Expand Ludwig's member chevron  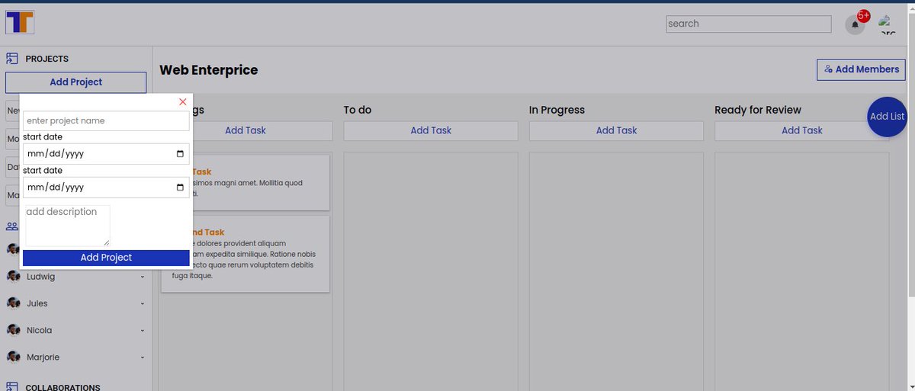[x=142, y=277]
